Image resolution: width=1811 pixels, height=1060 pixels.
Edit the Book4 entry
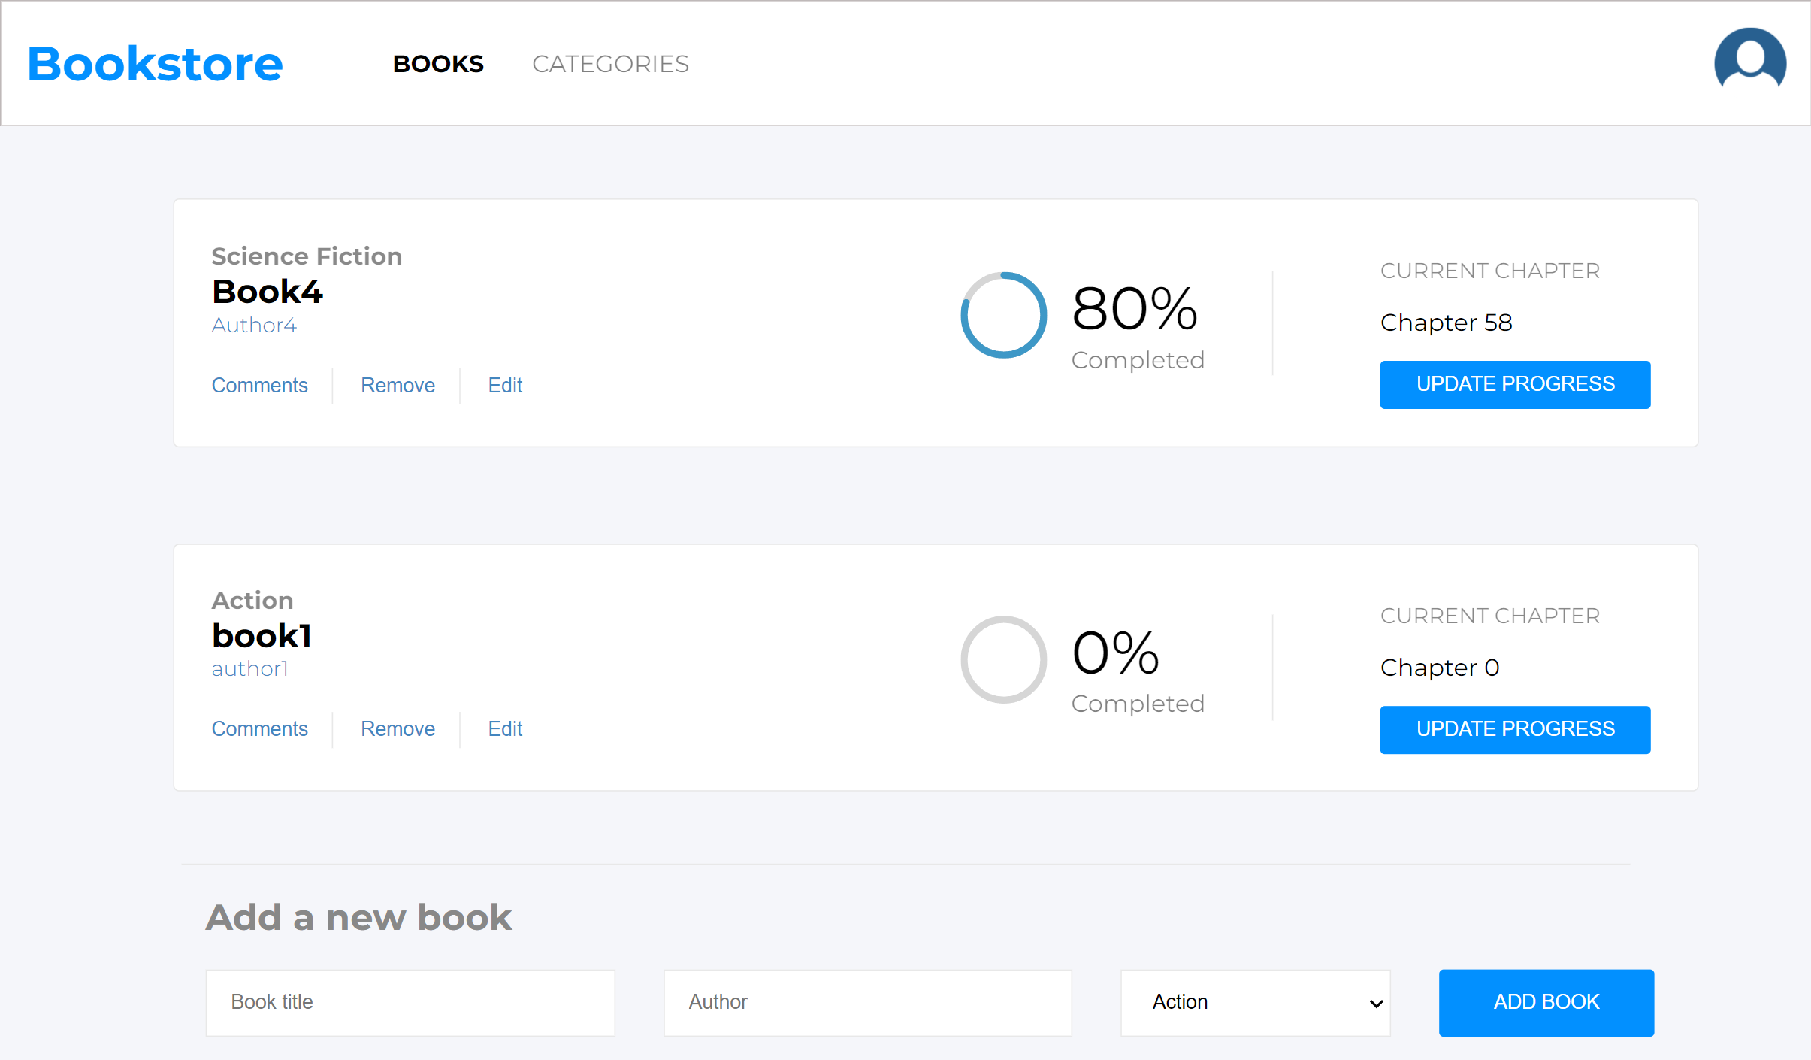[x=504, y=385]
